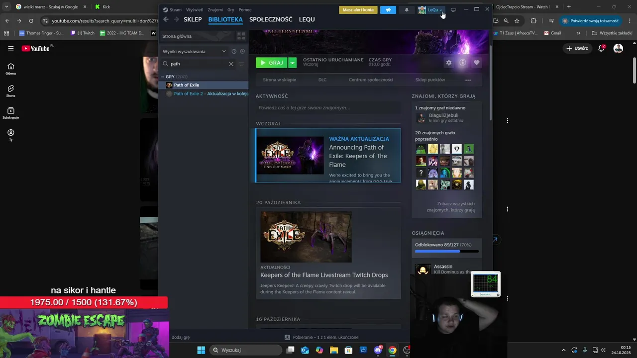Open Zobacz wszystkich znajomych link
This screenshot has height=358, width=637.
click(x=450, y=207)
